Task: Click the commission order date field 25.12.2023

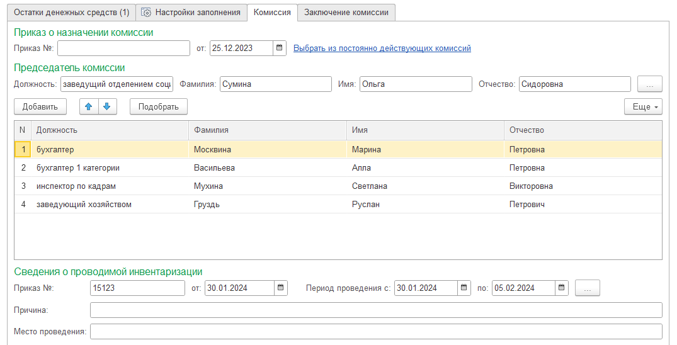Action: click(x=241, y=48)
